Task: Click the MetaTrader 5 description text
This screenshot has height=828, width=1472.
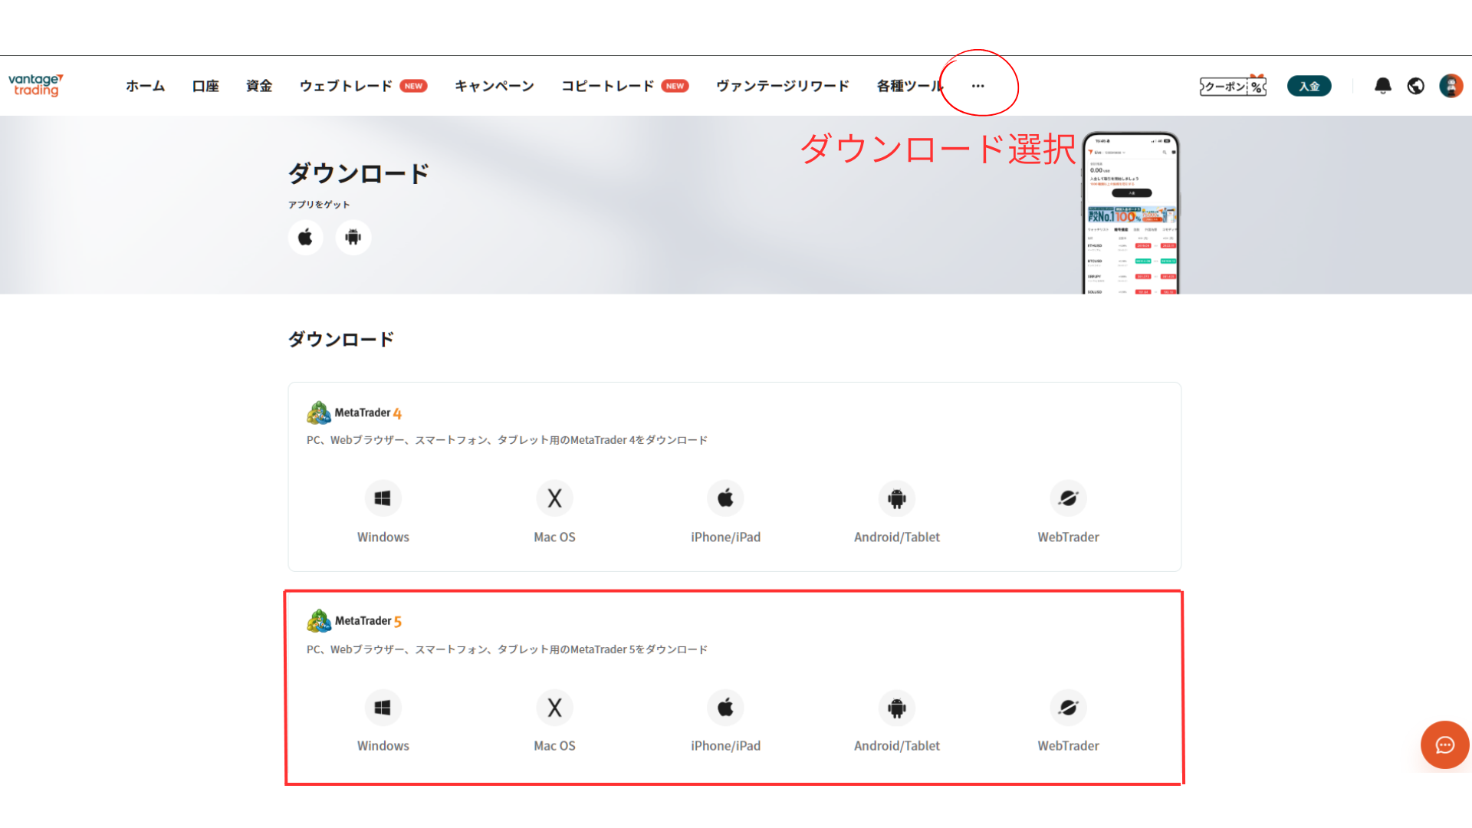Action: (507, 649)
